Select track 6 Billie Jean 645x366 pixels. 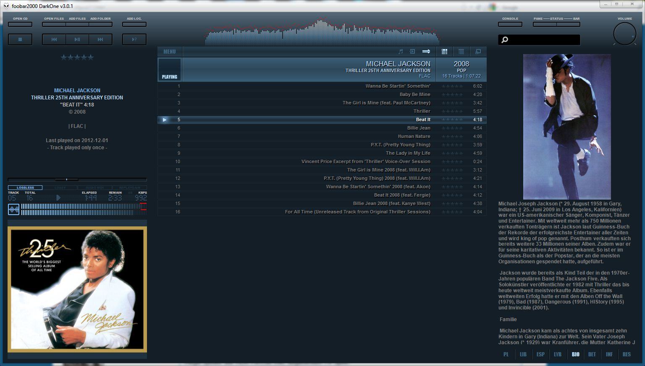322,128
